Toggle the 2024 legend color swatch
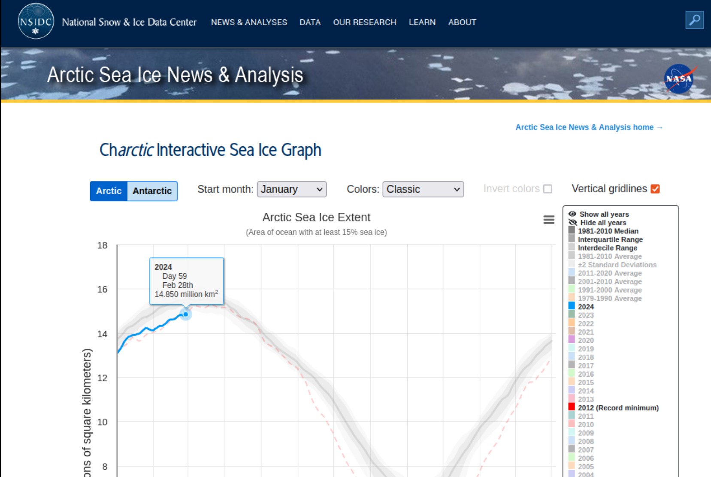Image resolution: width=711 pixels, height=477 pixels. [x=572, y=306]
